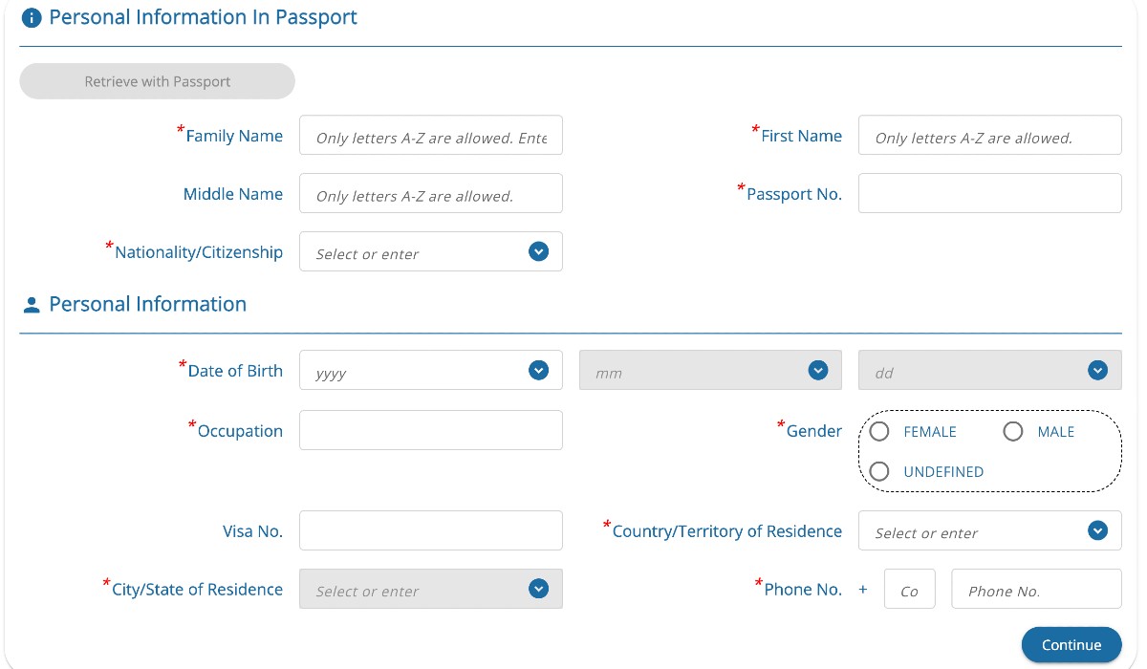
Task: Open the City/State of Residence dropdown
Action: tap(538, 589)
